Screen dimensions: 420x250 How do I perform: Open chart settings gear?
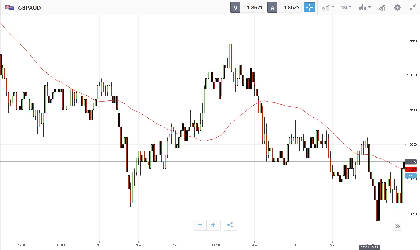click(x=397, y=8)
